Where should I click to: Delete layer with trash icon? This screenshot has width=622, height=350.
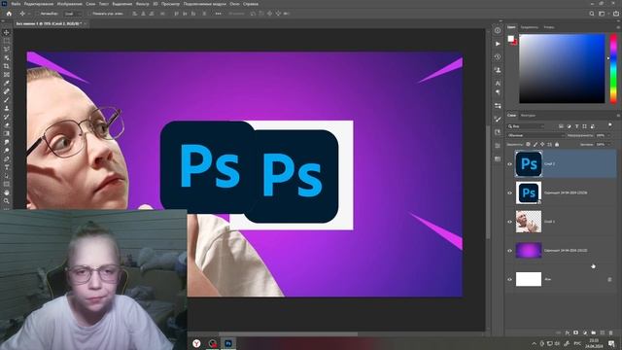(611, 332)
